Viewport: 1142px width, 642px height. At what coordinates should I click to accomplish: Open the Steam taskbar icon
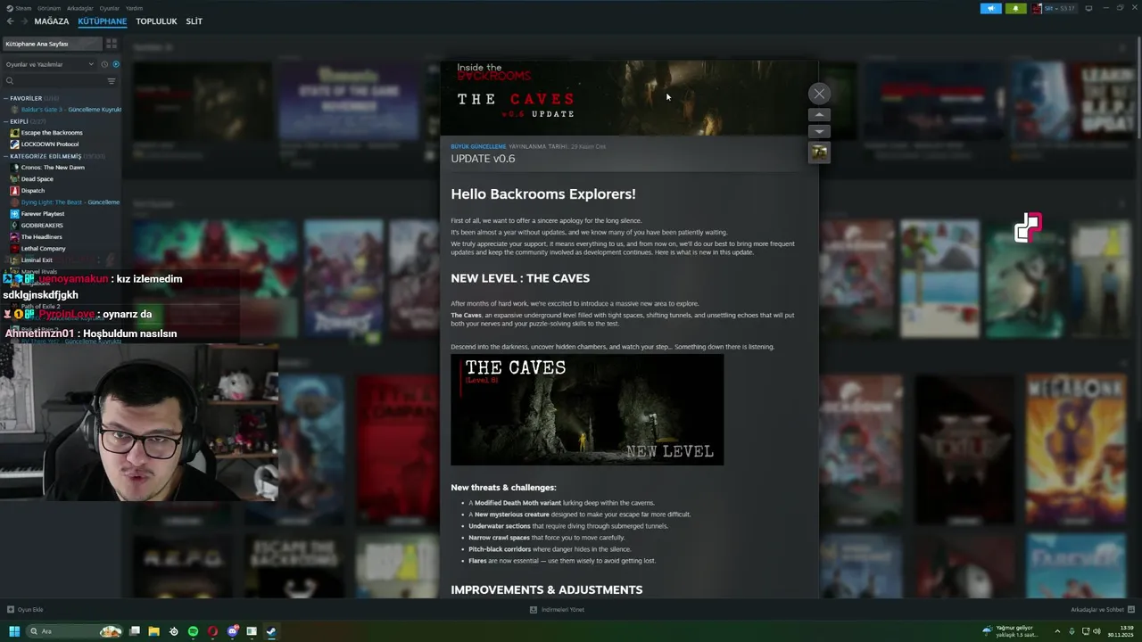[271, 631]
